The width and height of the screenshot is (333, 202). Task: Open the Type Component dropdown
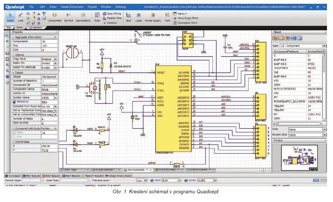coord(324,46)
